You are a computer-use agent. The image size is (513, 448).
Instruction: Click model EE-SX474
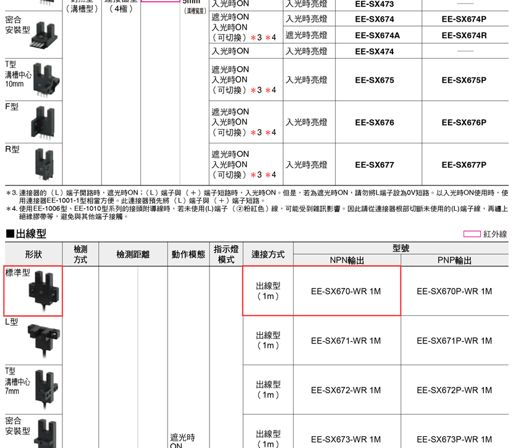coord(375,51)
